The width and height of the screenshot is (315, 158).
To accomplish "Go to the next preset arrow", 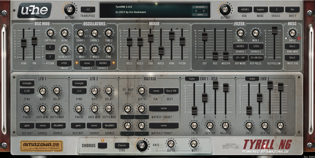I will (x=204, y=11).
